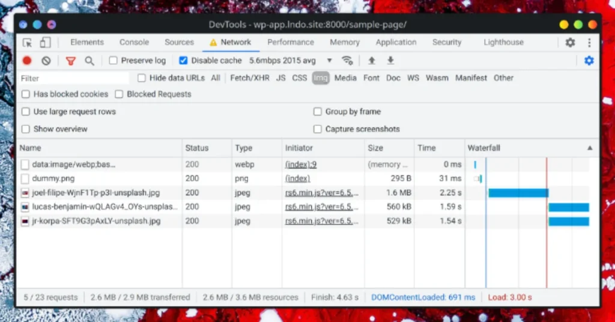Toggle the red filter funnel icon
615x322 pixels.
[x=71, y=61]
